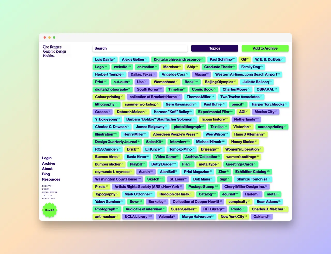Image resolution: width=331 pixels, height=254 pixels.
Task: Choose the Logo topic tag
Action: (101, 67)
